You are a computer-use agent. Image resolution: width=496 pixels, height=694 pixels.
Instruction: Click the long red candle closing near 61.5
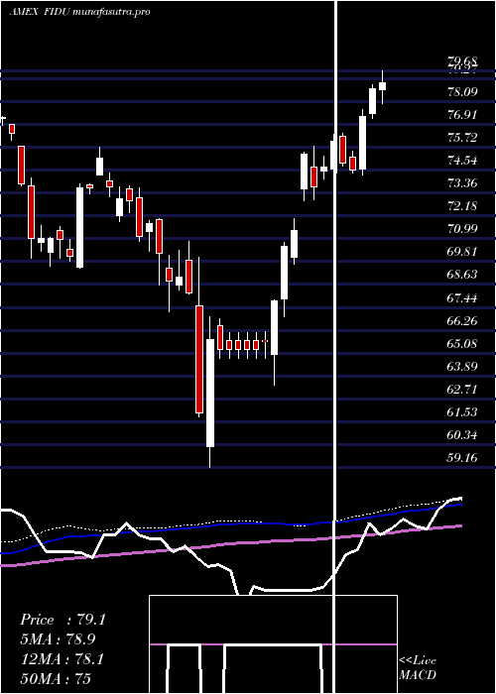click(x=199, y=359)
